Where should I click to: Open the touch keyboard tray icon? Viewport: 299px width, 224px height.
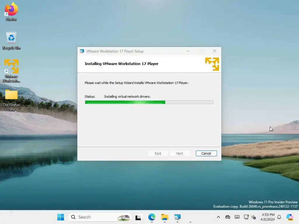[x=237, y=217]
